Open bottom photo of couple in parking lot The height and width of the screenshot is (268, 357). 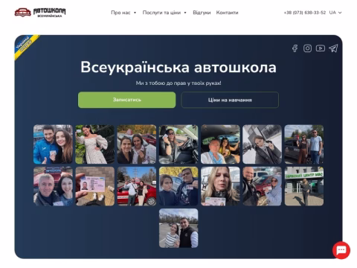(x=178, y=228)
